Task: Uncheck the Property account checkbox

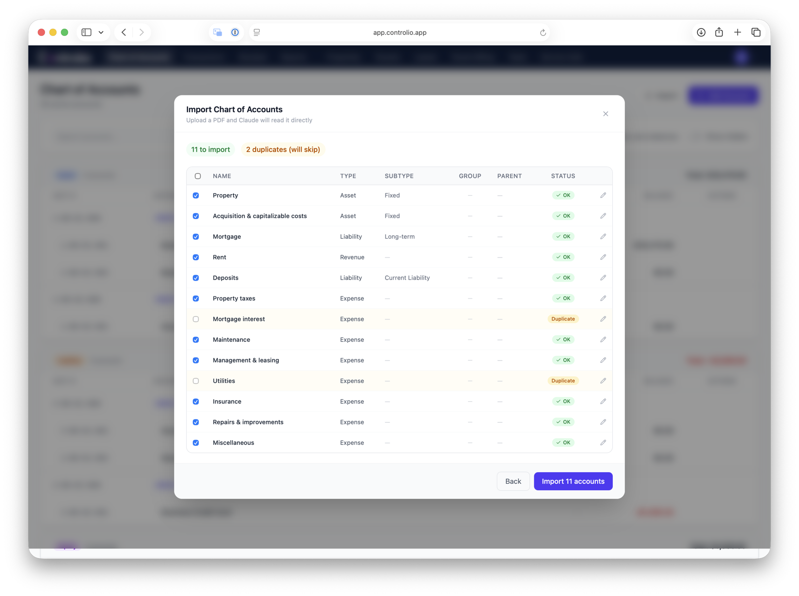Action: click(x=196, y=196)
